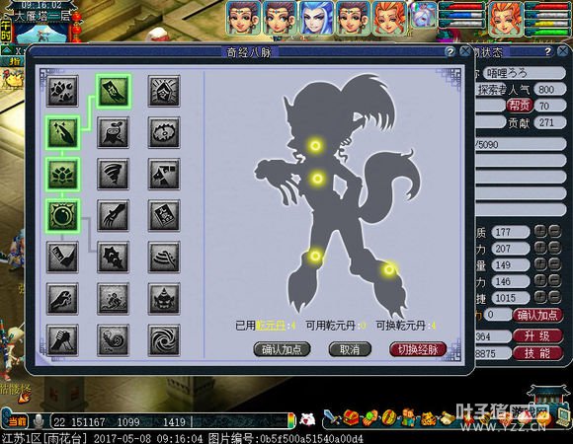Select the clasped hands skill icon

[x=62, y=340]
